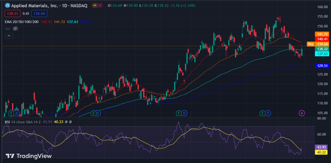
Task: Click the low price value L134.28
Action: coord(147,5)
